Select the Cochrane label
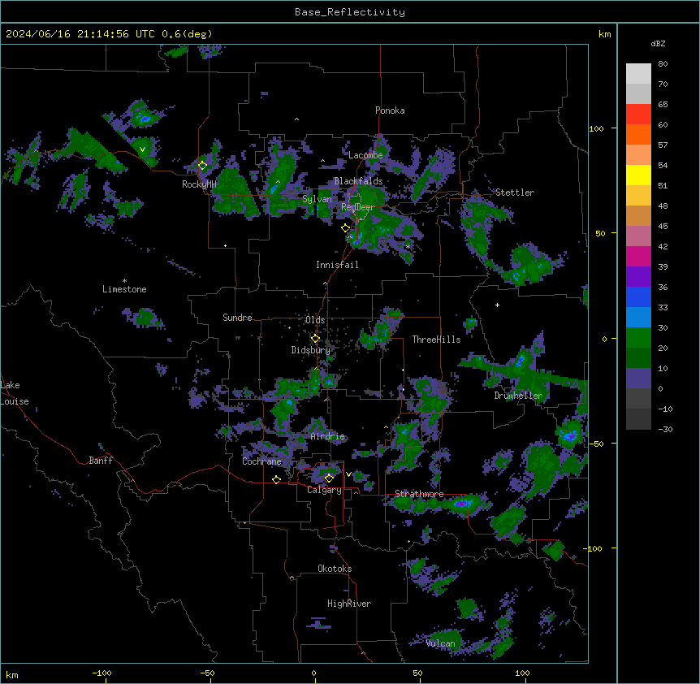Image resolution: width=700 pixels, height=684 pixels. [261, 461]
